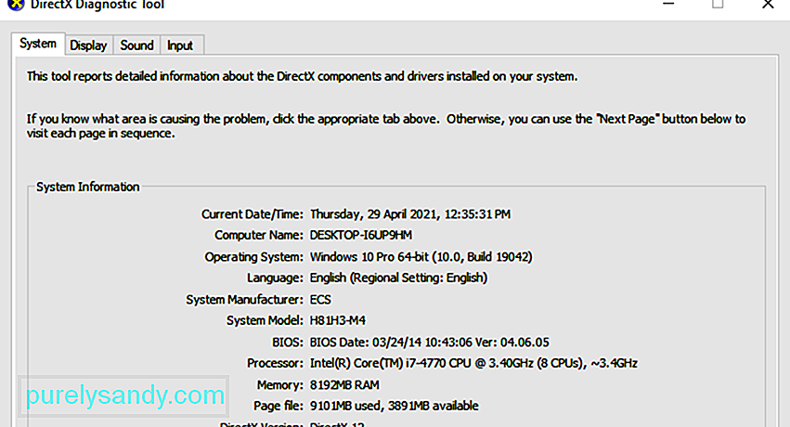Click the computer name DESKTOP-I6UP9HM
790x427 pixels.
361,235
